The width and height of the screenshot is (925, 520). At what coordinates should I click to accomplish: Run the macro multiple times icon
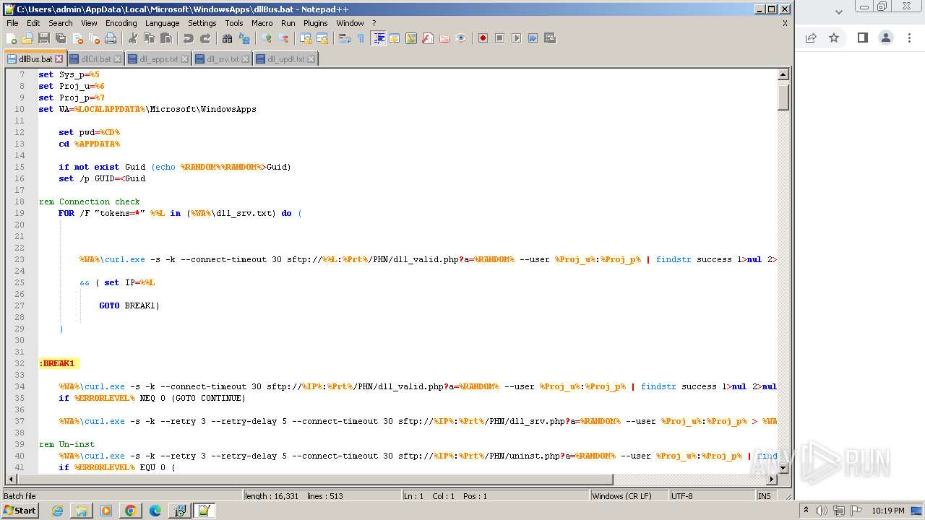[533, 38]
